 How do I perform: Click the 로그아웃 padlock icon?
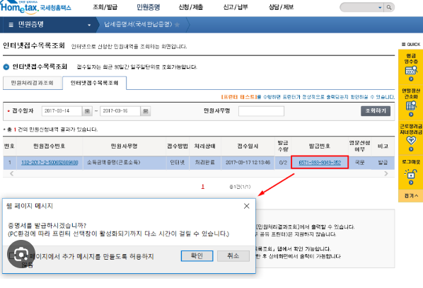[411, 173]
